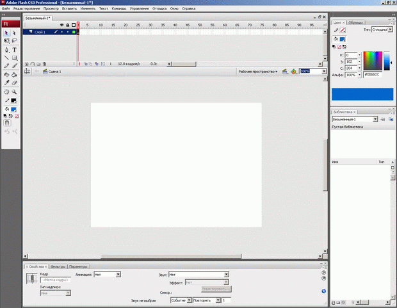Toggle visibility dot of layer Слой 1
The image size is (397, 308).
tap(61, 31)
